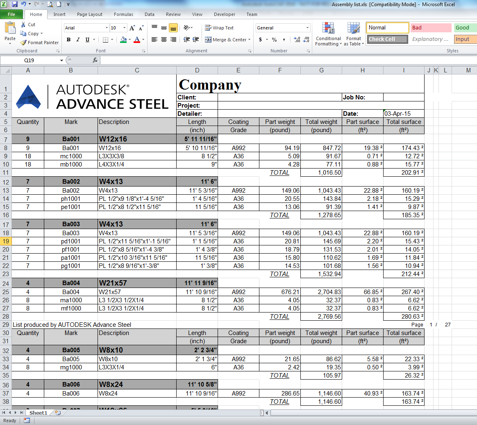Click the Select All corner triangle
The height and width of the screenshot is (425, 477).
click(6, 70)
